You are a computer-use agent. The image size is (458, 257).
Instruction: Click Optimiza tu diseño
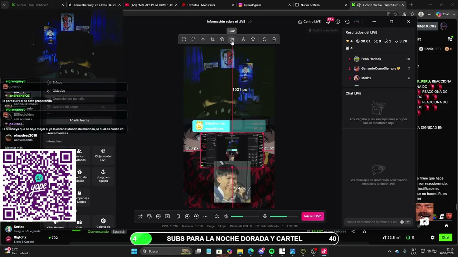coord(323,30)
